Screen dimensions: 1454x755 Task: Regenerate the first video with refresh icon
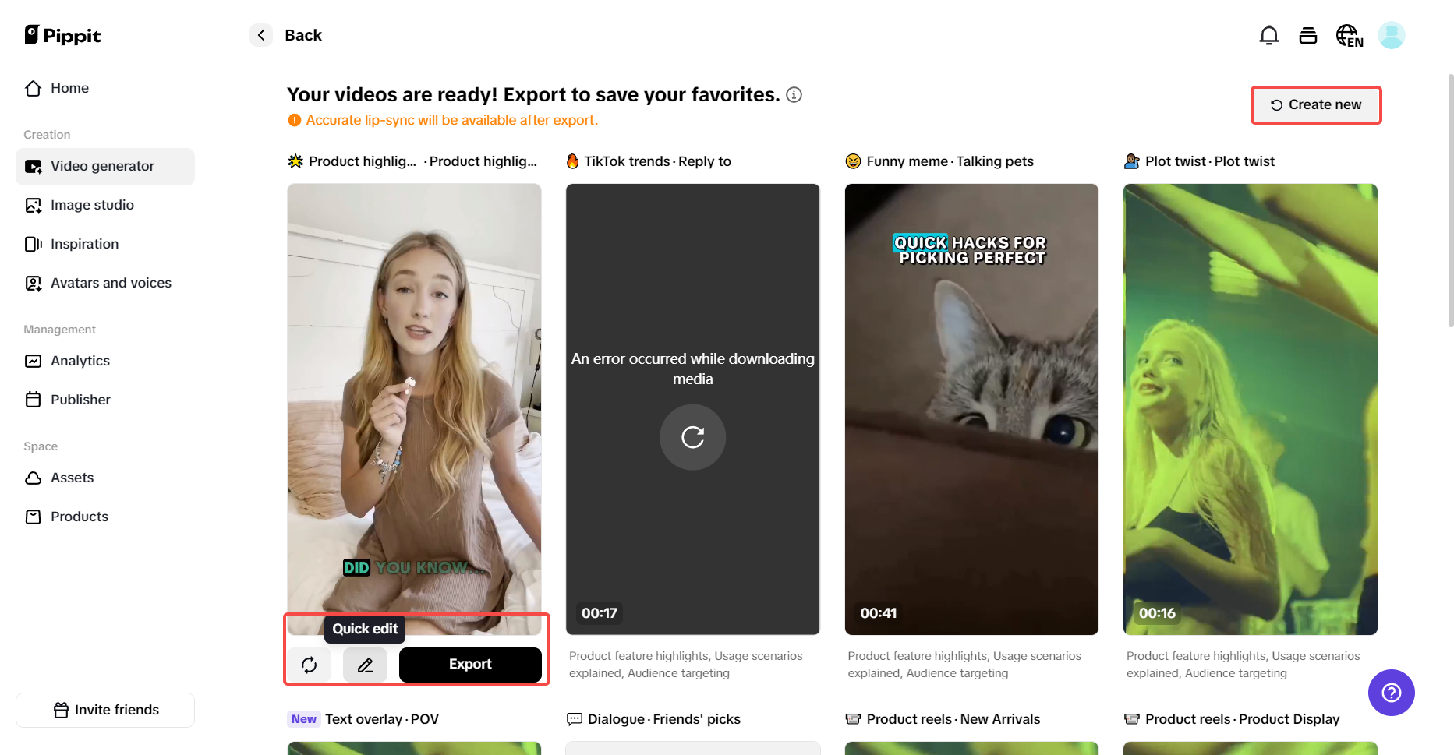pos(310,665)
